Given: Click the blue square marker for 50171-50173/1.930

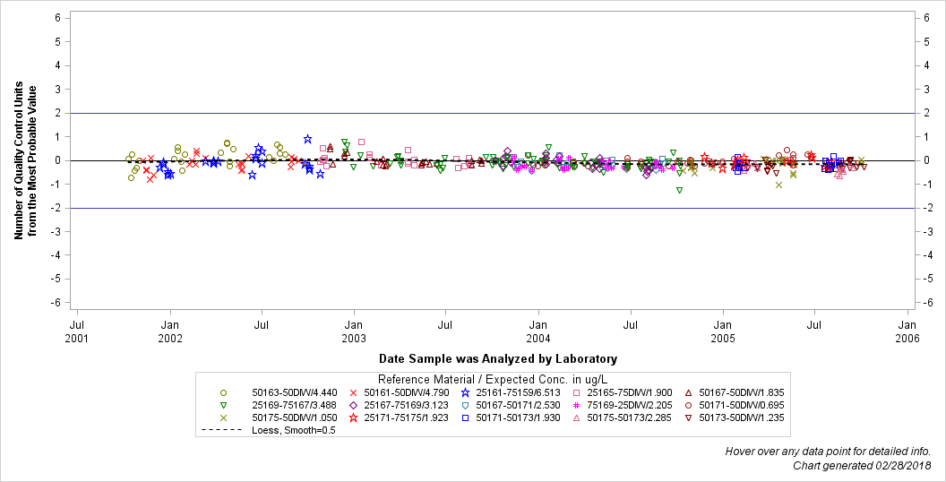Looking at the screenshot, I should (x=465, y=417).
